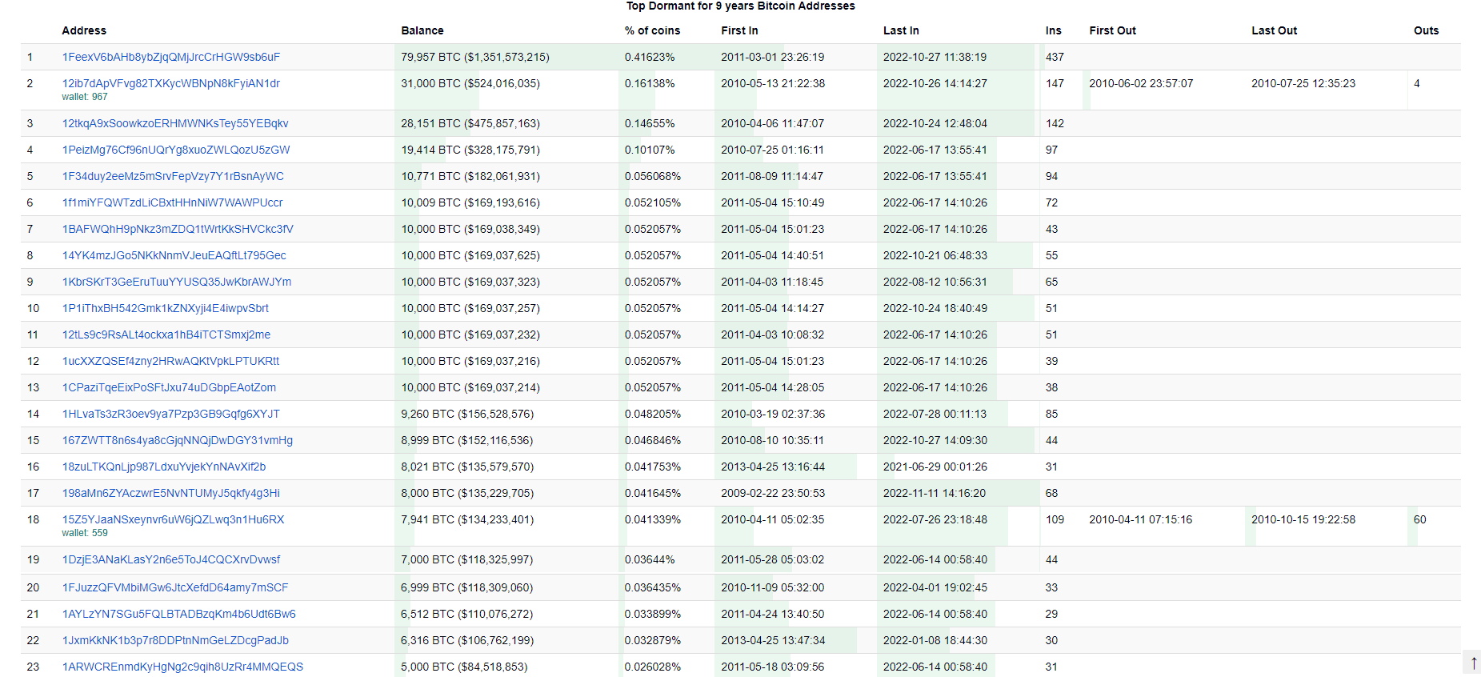Click Last Out date 2010-10-15 19:22:58
The width and height of the screenshot is (1481, 677).
[1303, 519]
